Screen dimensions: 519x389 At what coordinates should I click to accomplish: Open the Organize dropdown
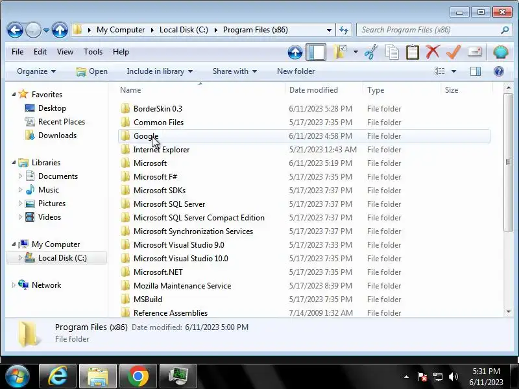click(x=36, y=71)
